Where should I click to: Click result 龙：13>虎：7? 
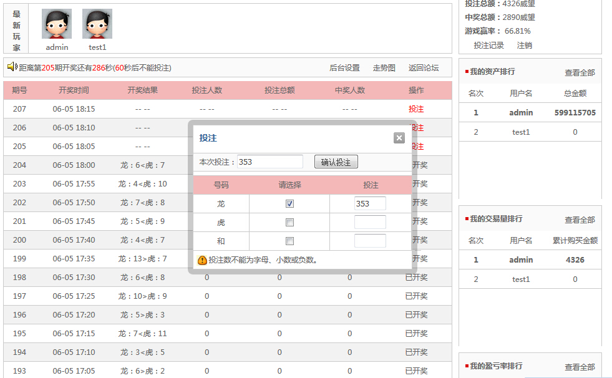pos(142,259)
